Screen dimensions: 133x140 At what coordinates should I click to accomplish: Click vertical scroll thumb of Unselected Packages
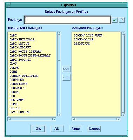(x=59, y=48)
